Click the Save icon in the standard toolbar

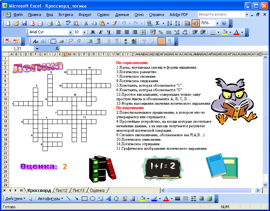pos(24,23)
